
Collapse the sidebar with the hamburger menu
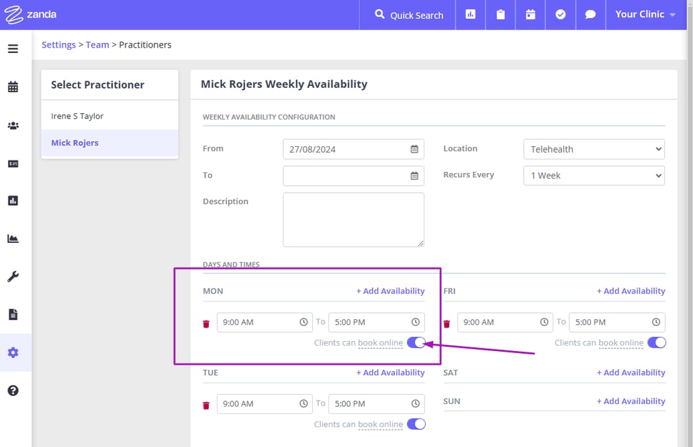tap(14, 48)
